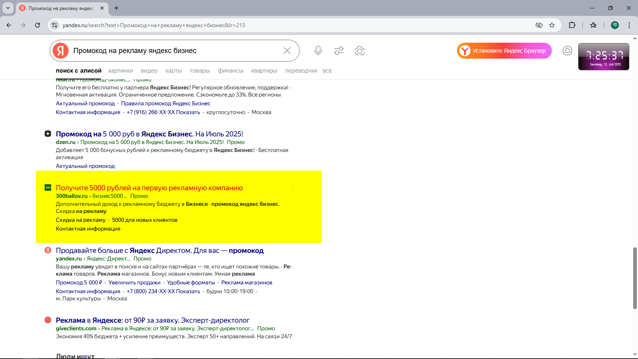Image resolution: width=638 pixels, height=359 pixels.
Task: Click Установите Яндекс Браузер button
Action: coord(504,51)
